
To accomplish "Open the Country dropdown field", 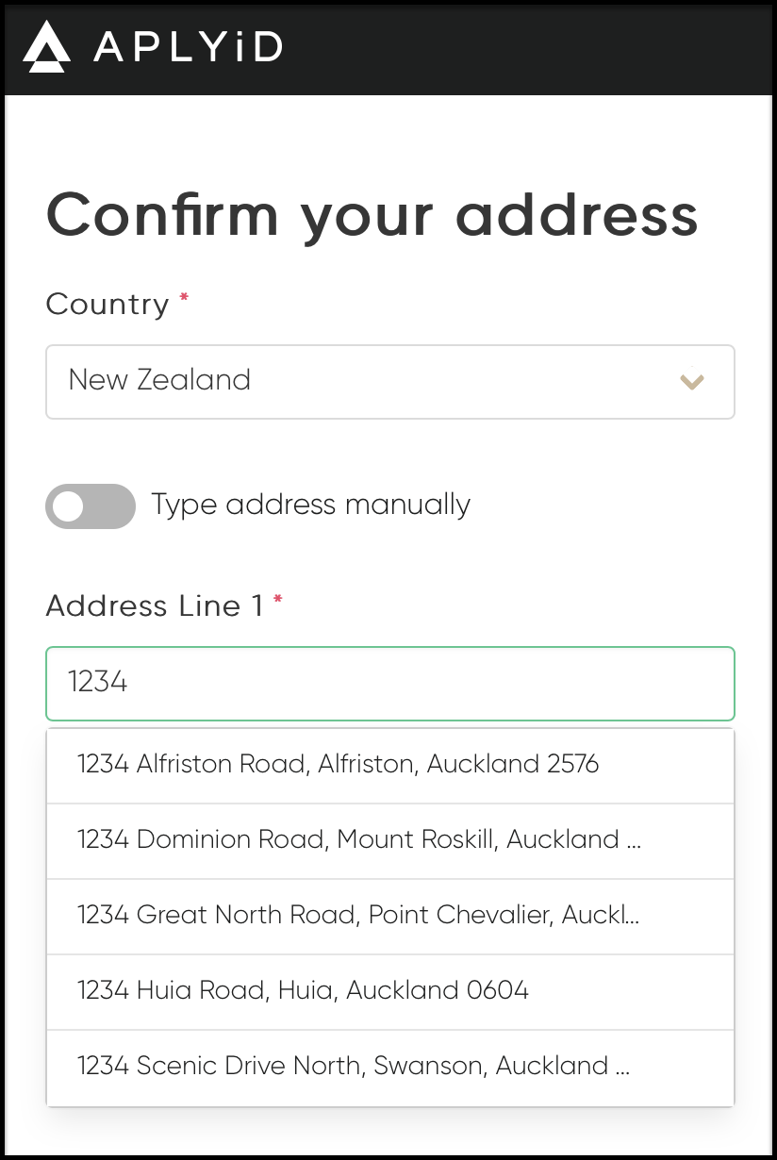I will point(389,381).
